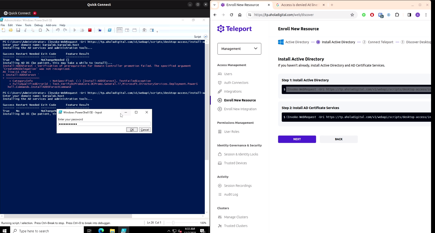Click the Enter your password field

pos(104,124)
